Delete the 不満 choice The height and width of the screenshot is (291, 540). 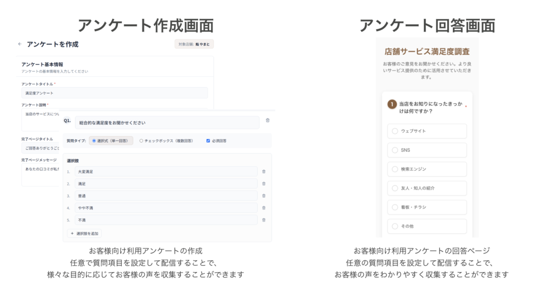point(264,220)
